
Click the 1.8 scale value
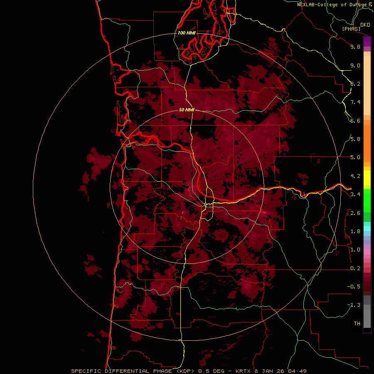[355, 231]
